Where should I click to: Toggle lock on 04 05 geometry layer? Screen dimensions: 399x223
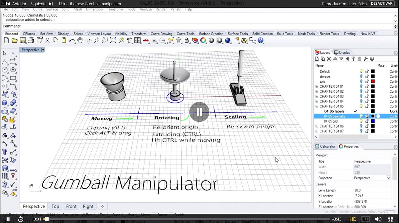pyautogui.click(x=367, y=116)
